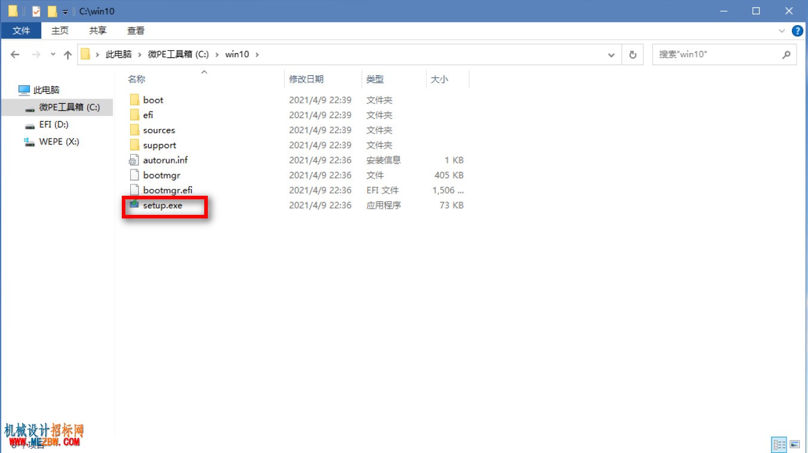The height and width of the screenshot is (453, 808).
Task: Open recent locations dropdown arrow
Action: (x=53, y=54)
